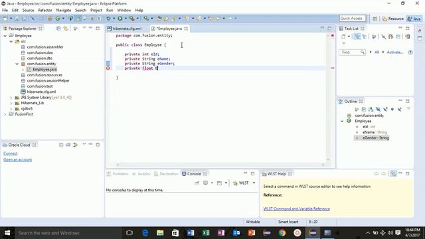Screen dimensions: 425x239
Task: Expand the JRE System Library node
Action: [x=11, y=98]
